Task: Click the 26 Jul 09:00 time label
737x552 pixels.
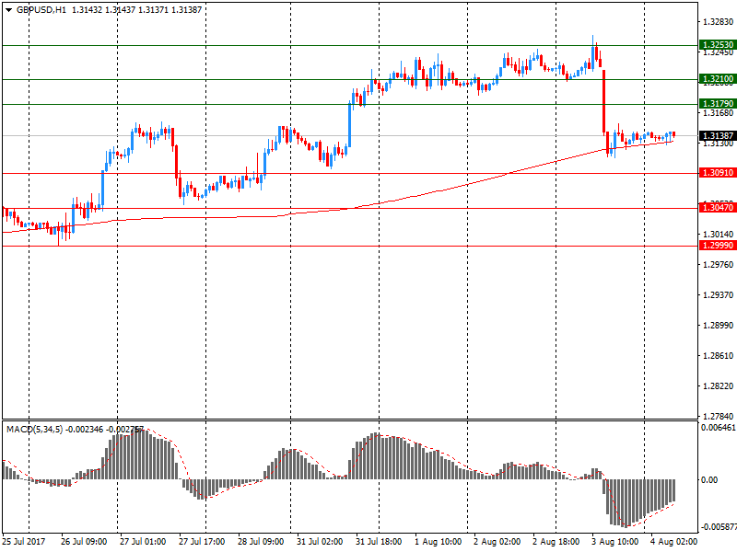Action: point(84,541)
